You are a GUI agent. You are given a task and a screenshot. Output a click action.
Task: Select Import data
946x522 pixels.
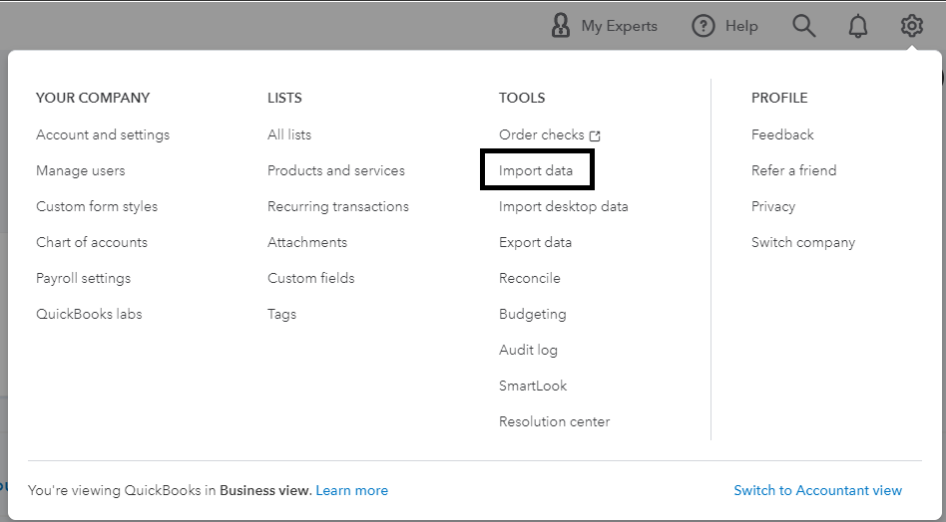tap(536, 170)
